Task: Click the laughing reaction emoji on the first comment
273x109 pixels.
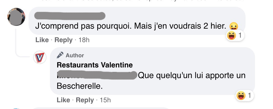Action: pyautogui.click(x=232, y=36)
